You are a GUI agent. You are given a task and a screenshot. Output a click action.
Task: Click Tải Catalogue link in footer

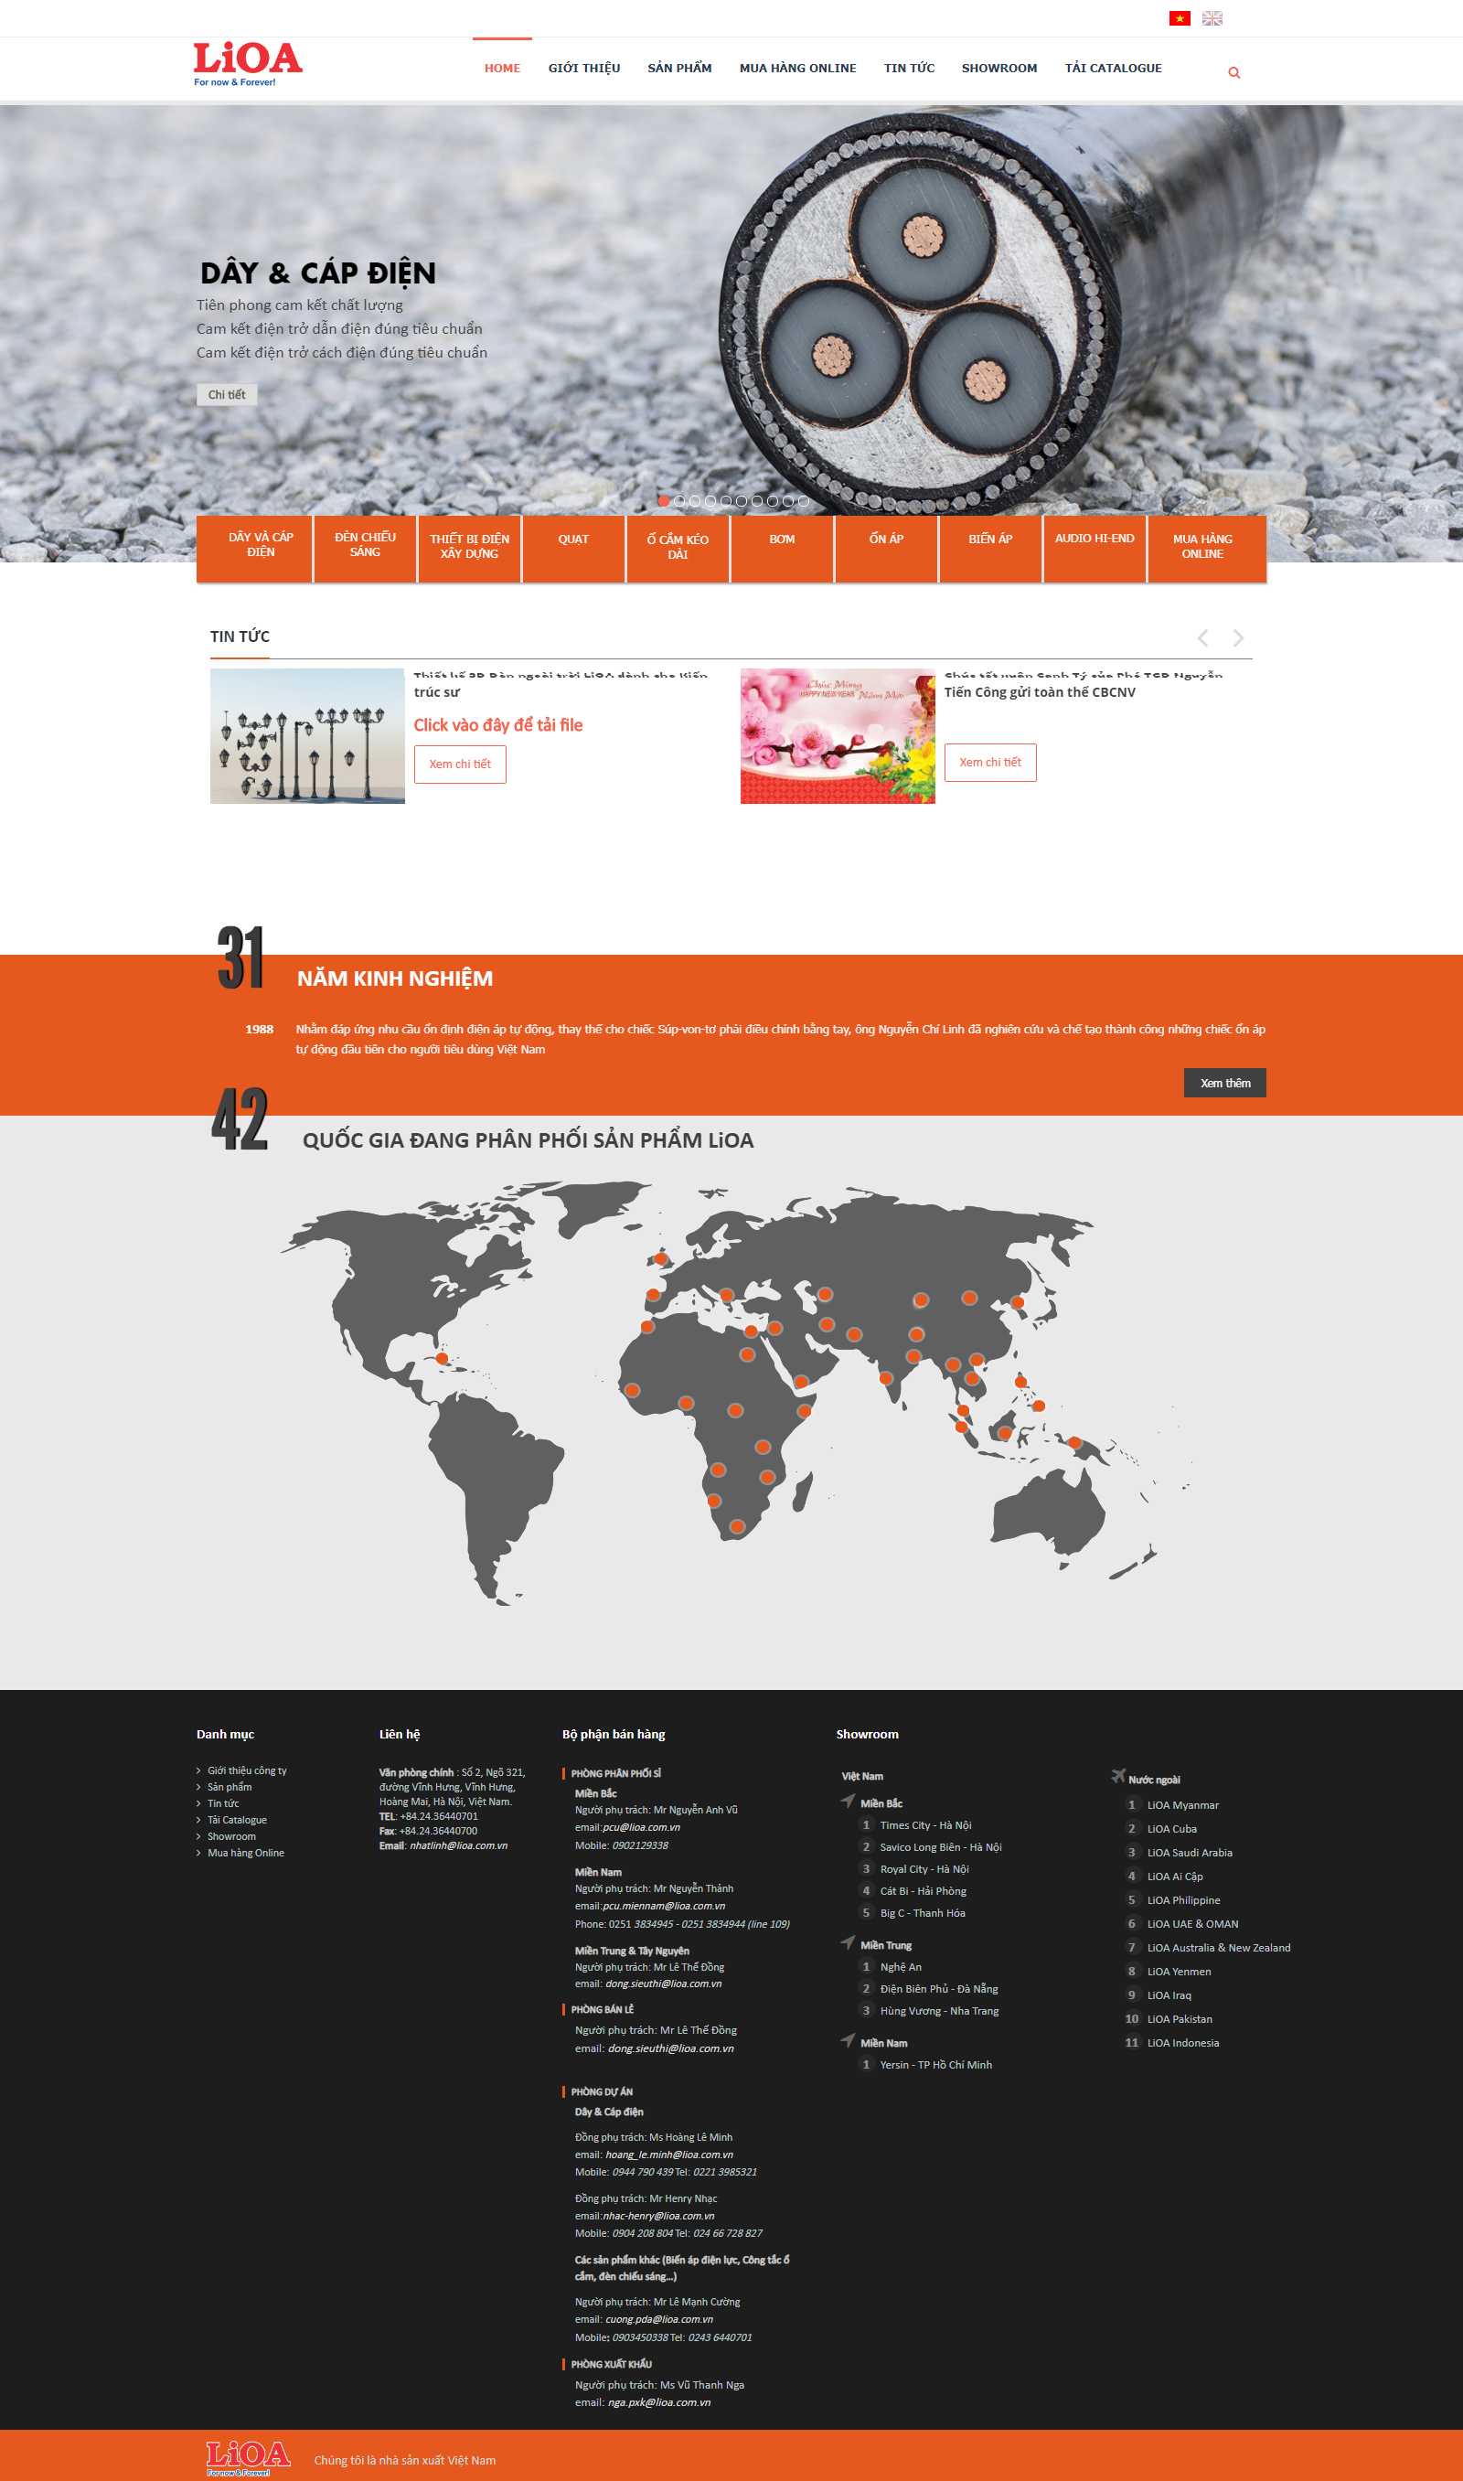pyautogui.click(x=237, y=1820)
